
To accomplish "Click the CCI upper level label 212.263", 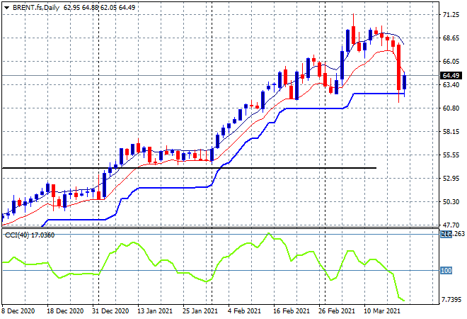I will click(x=453, y=234).
